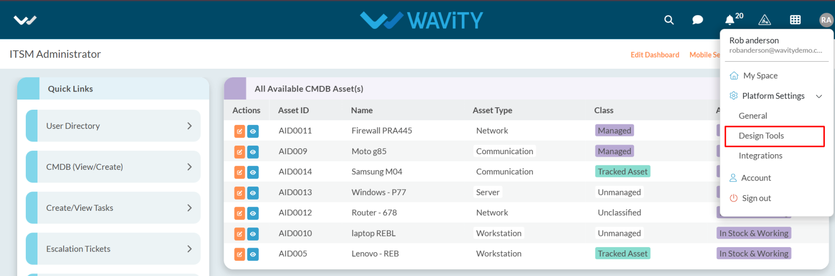Expand Escalation Tickets chevron arrow
The height and width of the screenshot is (276, 835).
tap(189, 249)
